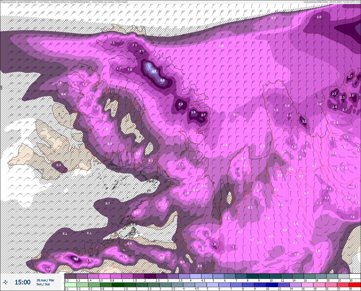Viewport: 361px width, 291px height.
Task: Click the 3.8 precipitation value on the map
Action: [x=162, y=80]
